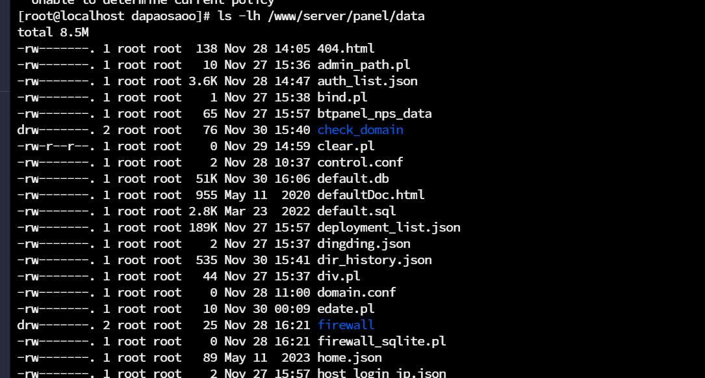Select the 404.html filename

346,49
